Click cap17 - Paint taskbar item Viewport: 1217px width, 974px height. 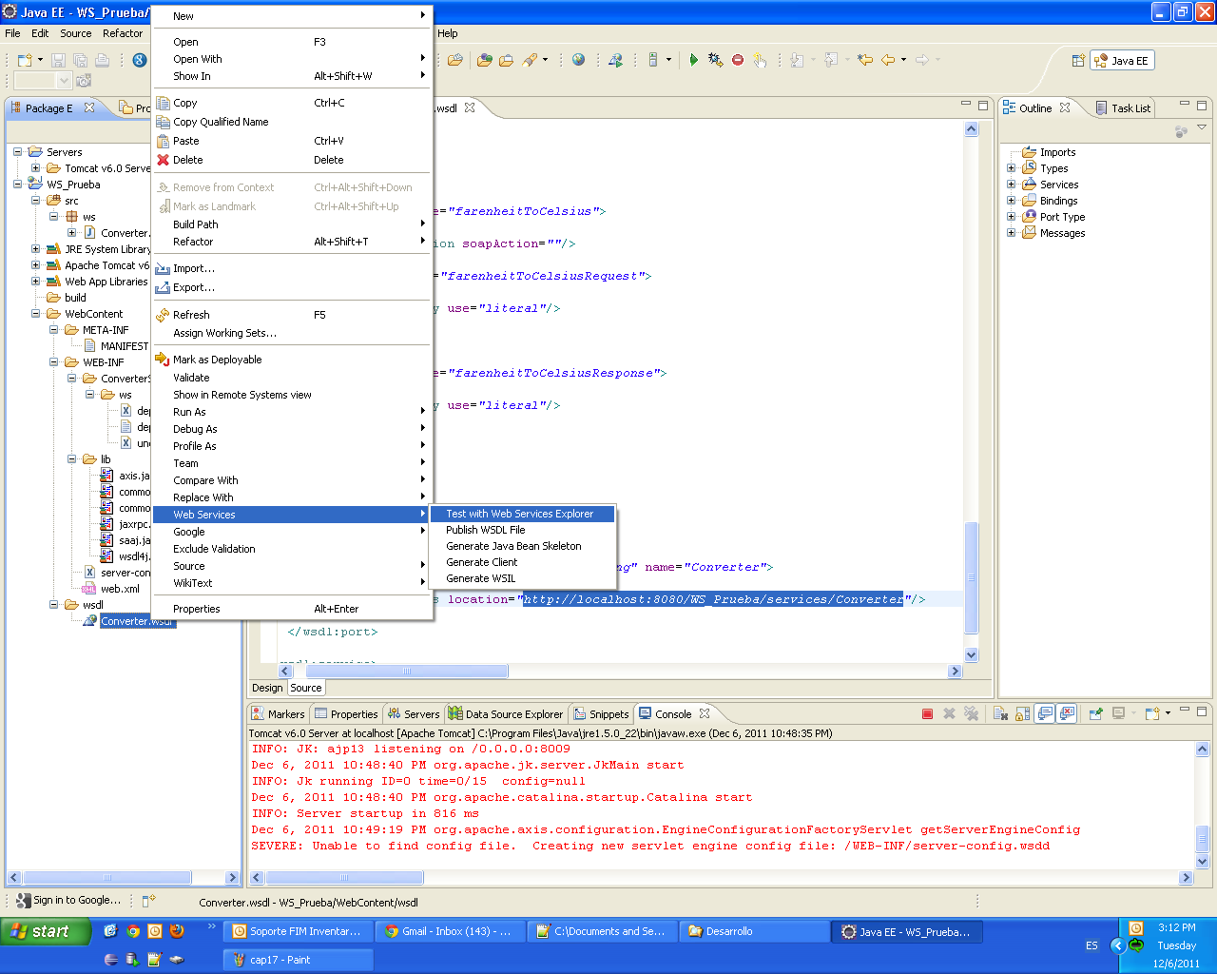click(x=298, y=960)
